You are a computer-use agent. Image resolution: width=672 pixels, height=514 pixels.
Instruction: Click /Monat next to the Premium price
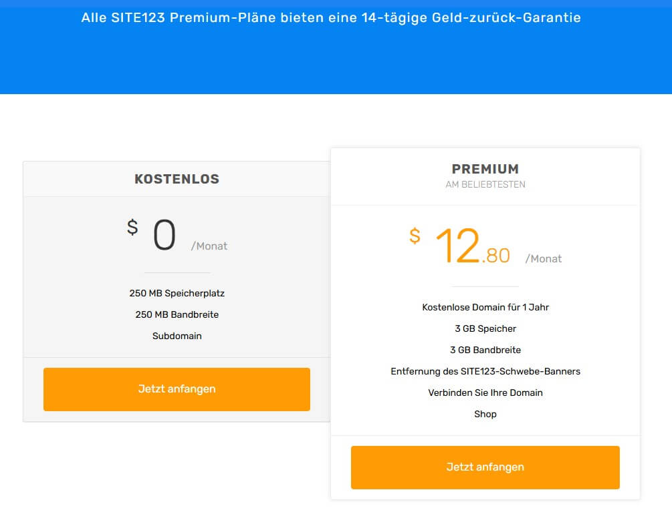point(544,259)
